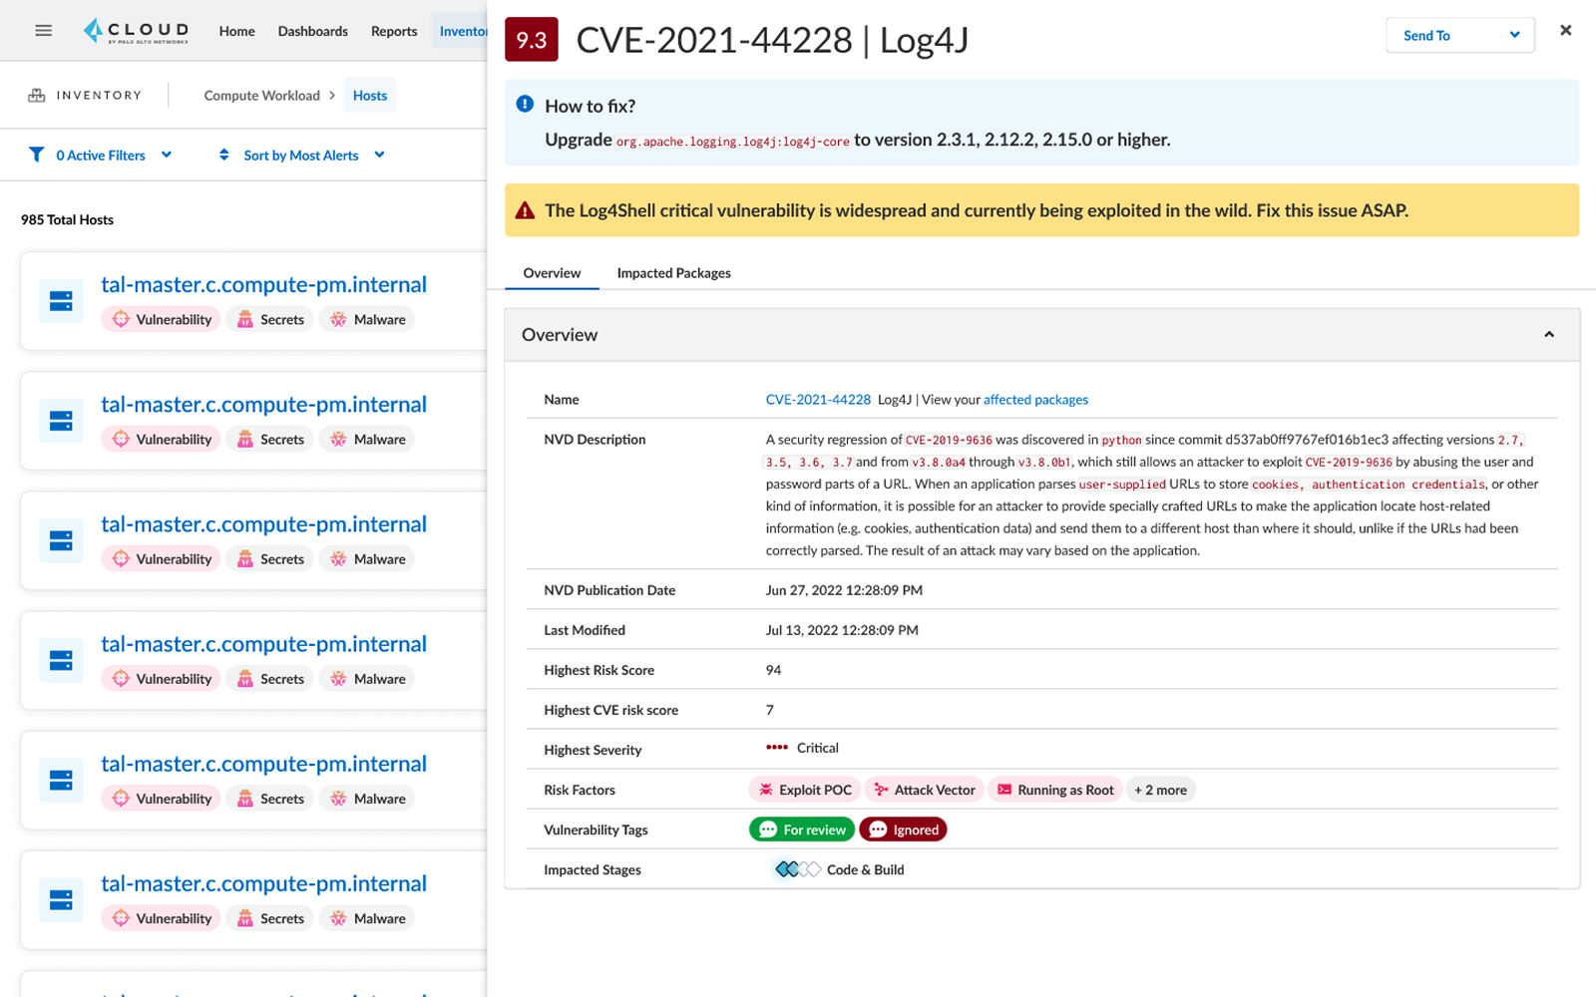Image resolution: width=1596 pixels, height=997 pixels.
Task: Open the Inventory menu item
Action: [461, 31]
